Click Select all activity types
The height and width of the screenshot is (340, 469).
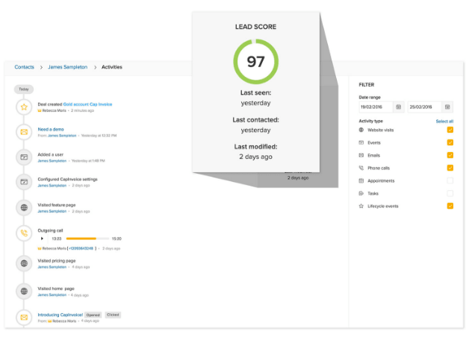coord(444,122)
